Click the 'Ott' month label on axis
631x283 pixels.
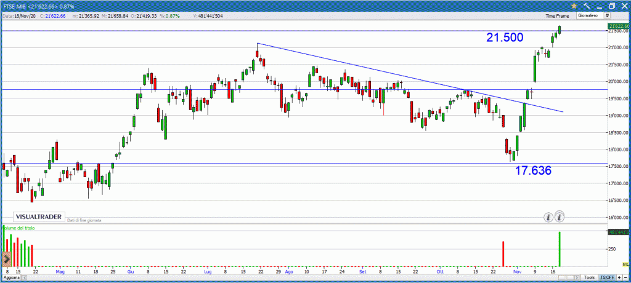(x=440, y=272)
